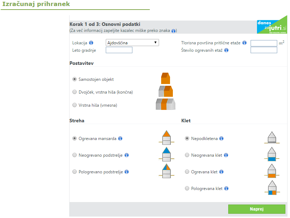Click the danes za jutri logo

(x=272, y=25)
